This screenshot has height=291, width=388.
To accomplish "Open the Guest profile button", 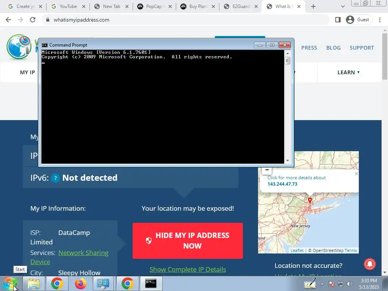I will coord(359,20).
